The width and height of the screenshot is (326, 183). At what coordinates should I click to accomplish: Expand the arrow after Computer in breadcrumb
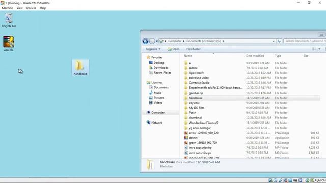(x=184, y=41)
